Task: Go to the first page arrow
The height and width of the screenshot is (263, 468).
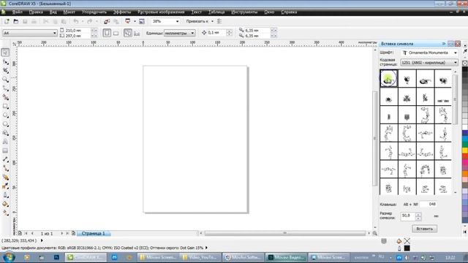Action: pos(26,233)
